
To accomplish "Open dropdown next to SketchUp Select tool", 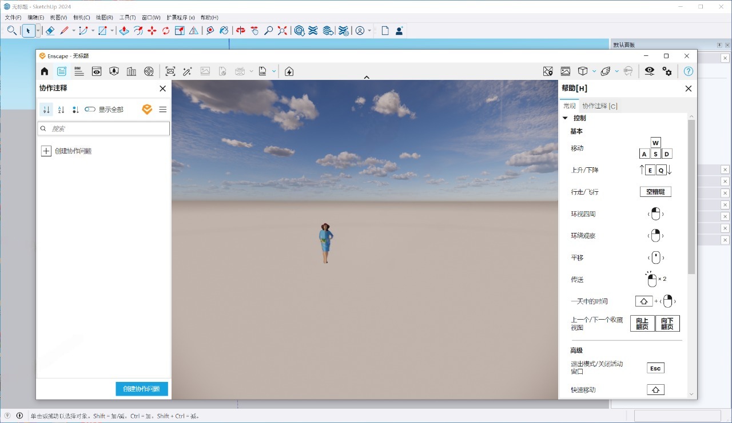I will click(x=38, y=31).
